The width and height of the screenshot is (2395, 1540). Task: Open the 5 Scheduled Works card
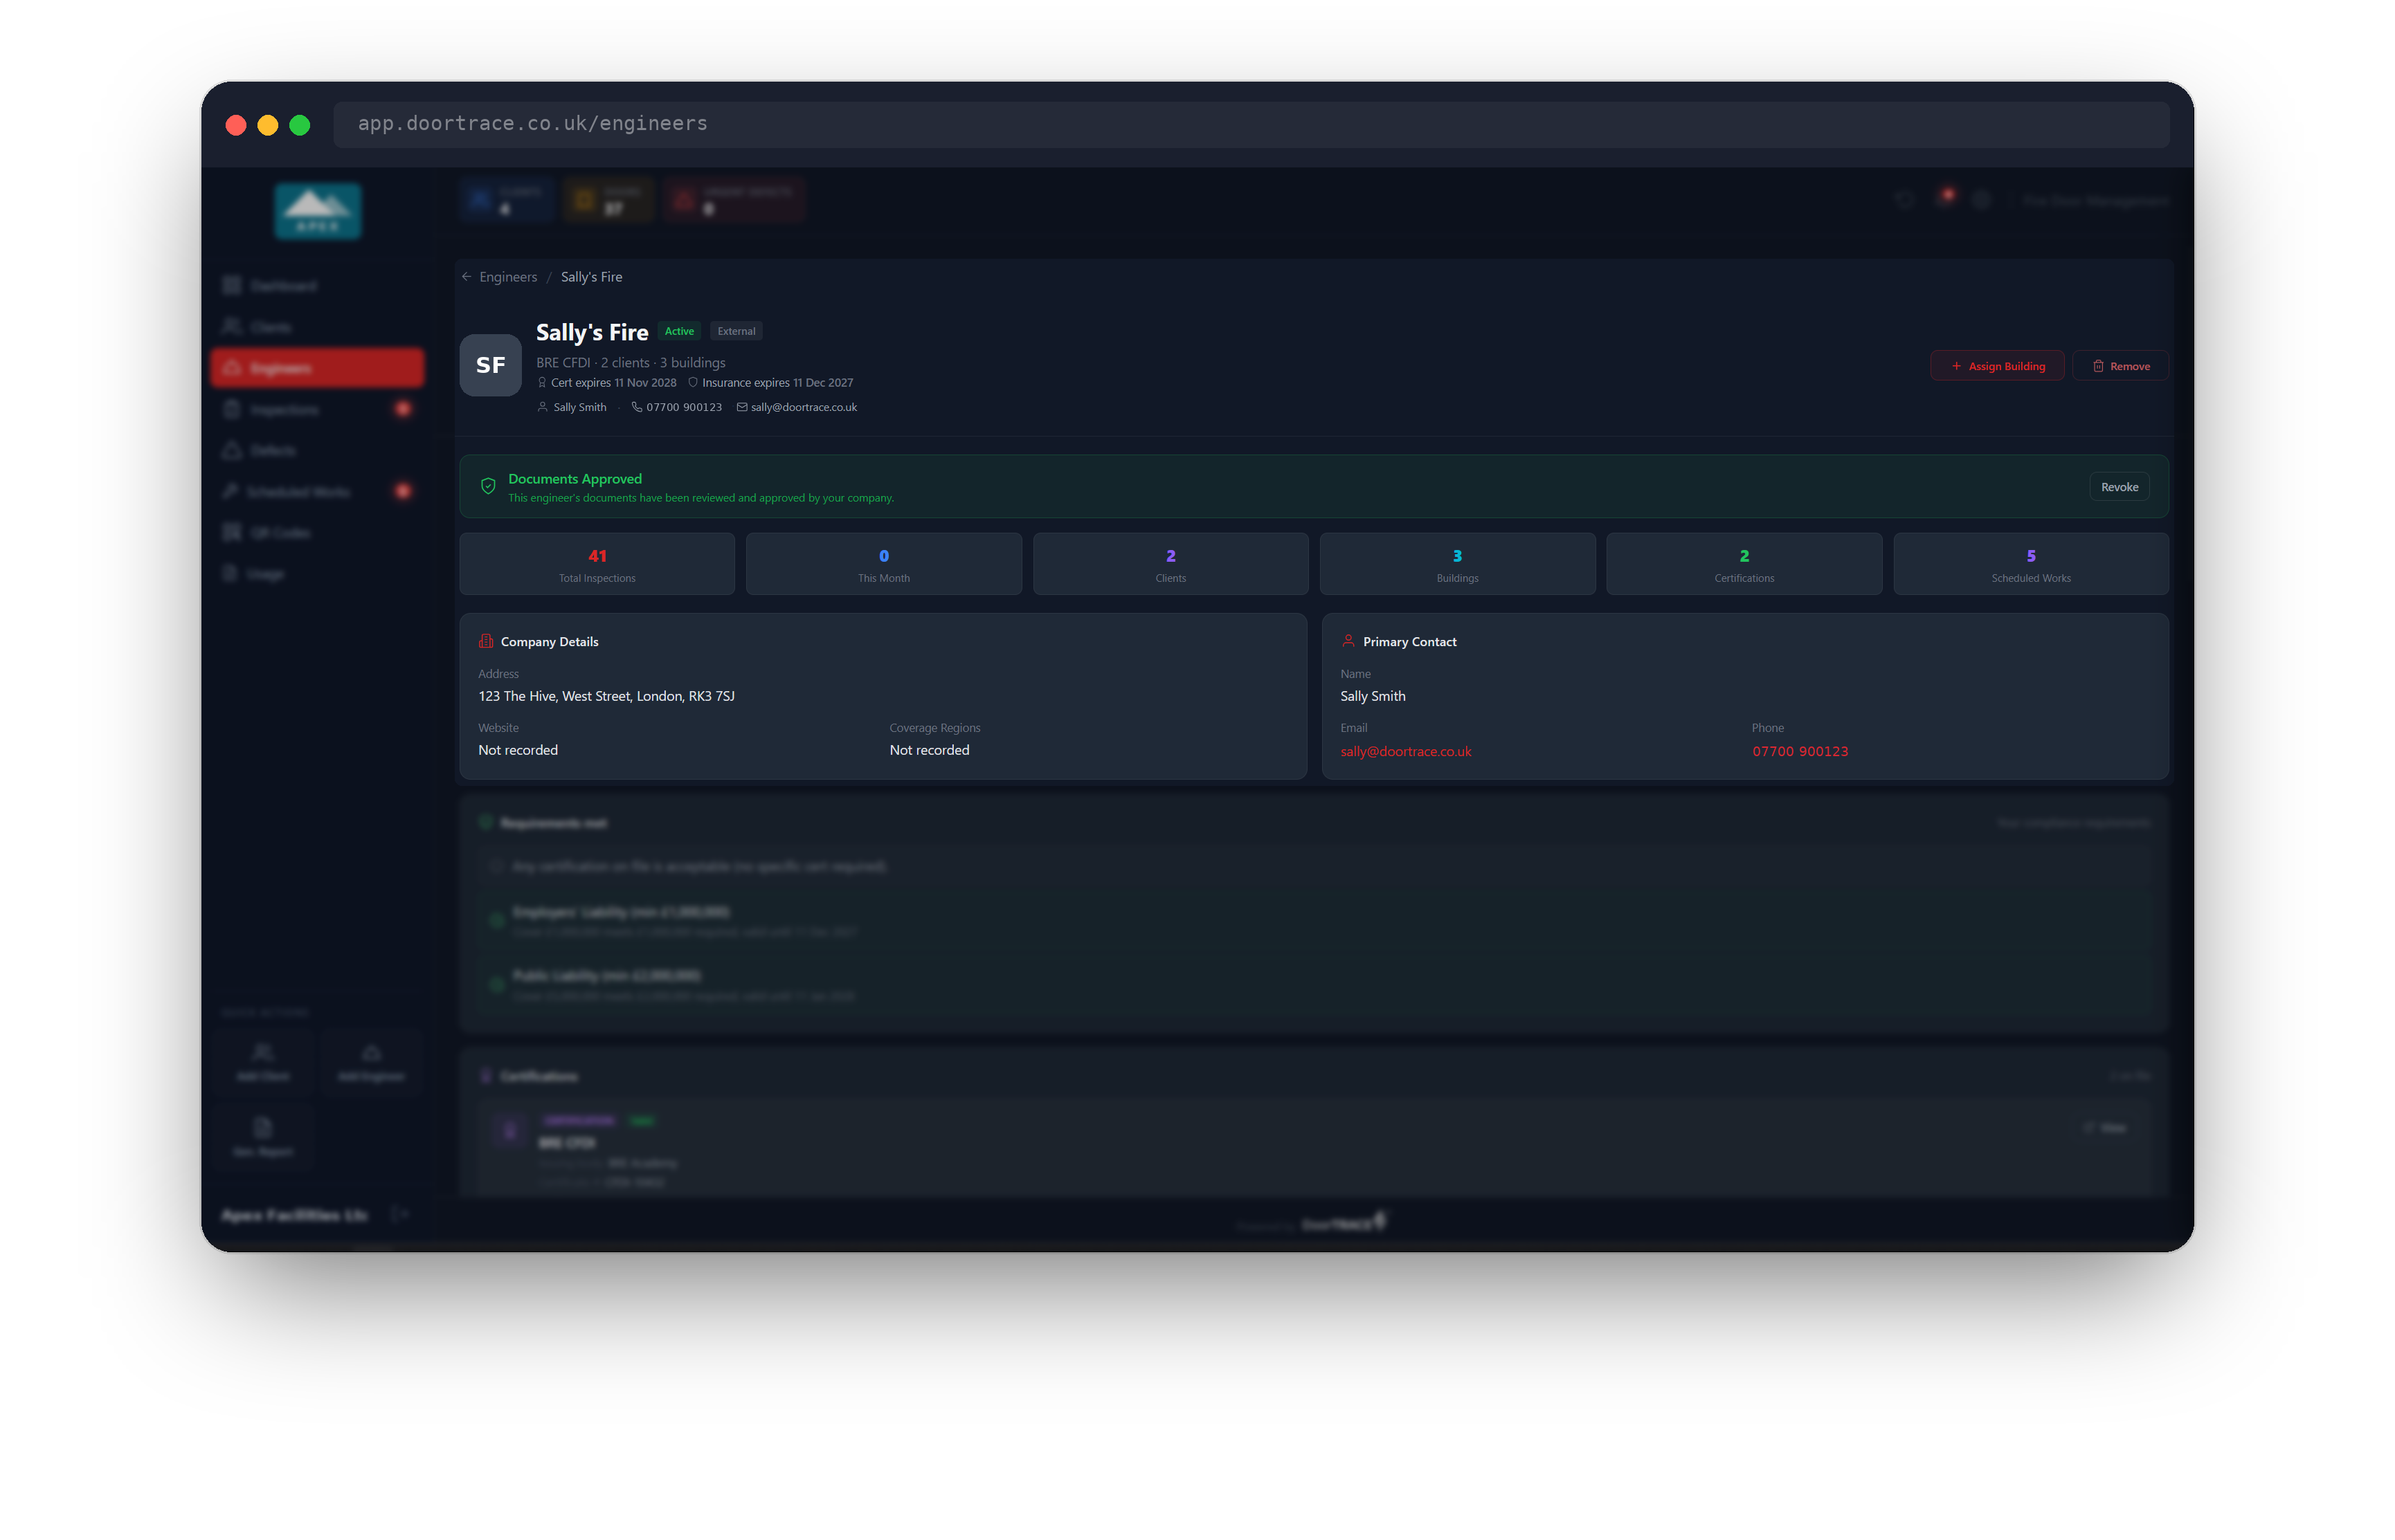(2031, 564)
